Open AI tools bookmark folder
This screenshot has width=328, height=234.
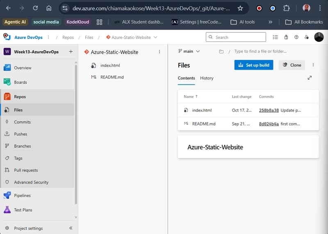point(243,22)
